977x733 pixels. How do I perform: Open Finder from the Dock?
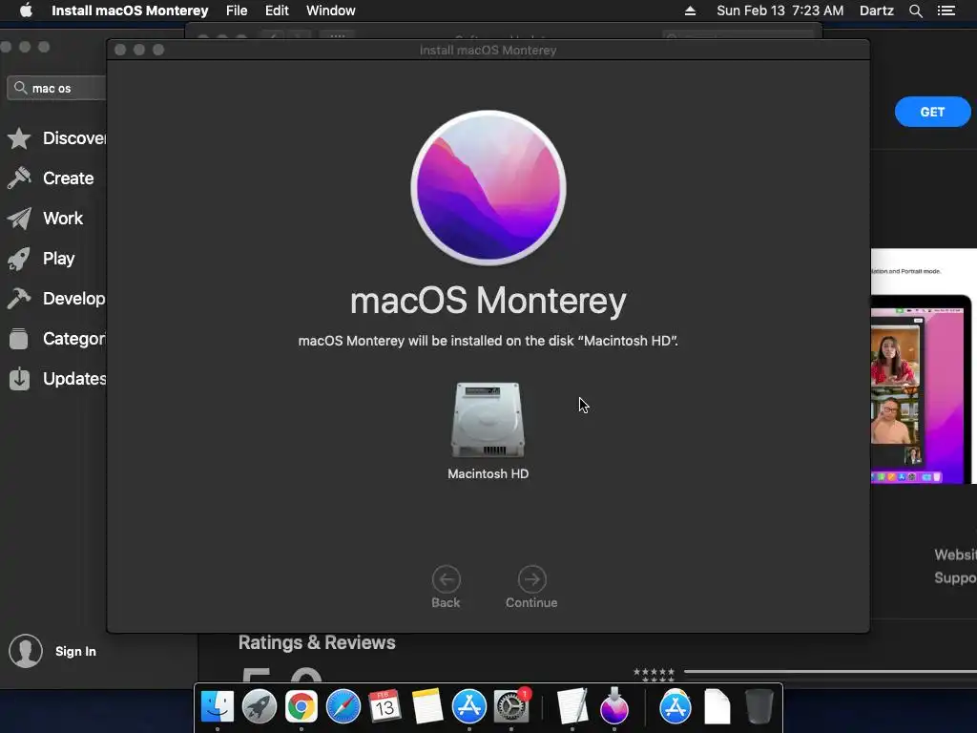(x=218, y=707)
